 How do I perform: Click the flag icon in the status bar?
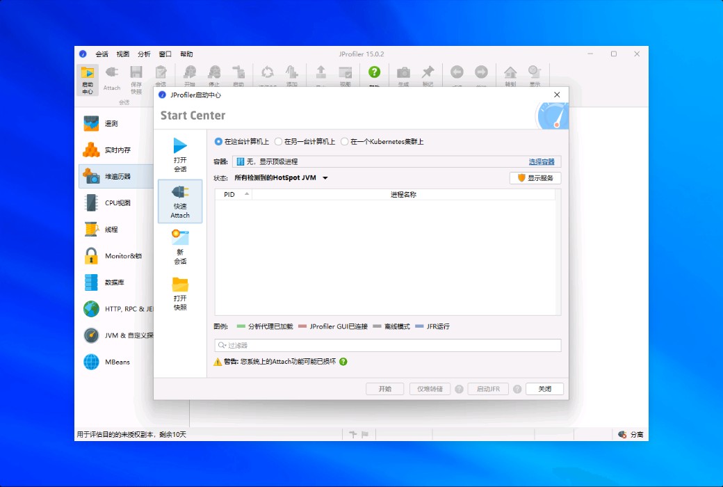(x=365, y=434)
